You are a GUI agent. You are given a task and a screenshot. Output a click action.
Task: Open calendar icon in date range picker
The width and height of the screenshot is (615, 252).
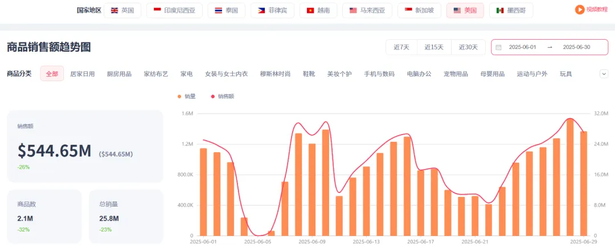498,47
